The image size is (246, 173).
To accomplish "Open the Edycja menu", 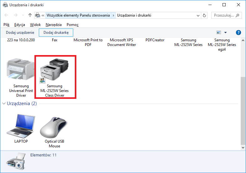I will [x=20, y=25].
